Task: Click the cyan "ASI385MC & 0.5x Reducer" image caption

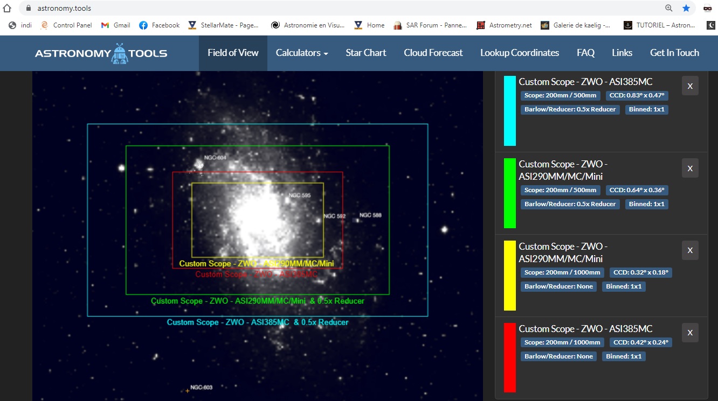Action: point(258,322)
